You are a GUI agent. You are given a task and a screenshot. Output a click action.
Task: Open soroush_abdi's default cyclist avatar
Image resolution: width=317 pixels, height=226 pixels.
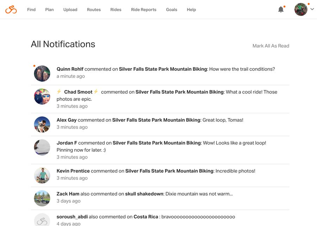click(42, 220)
